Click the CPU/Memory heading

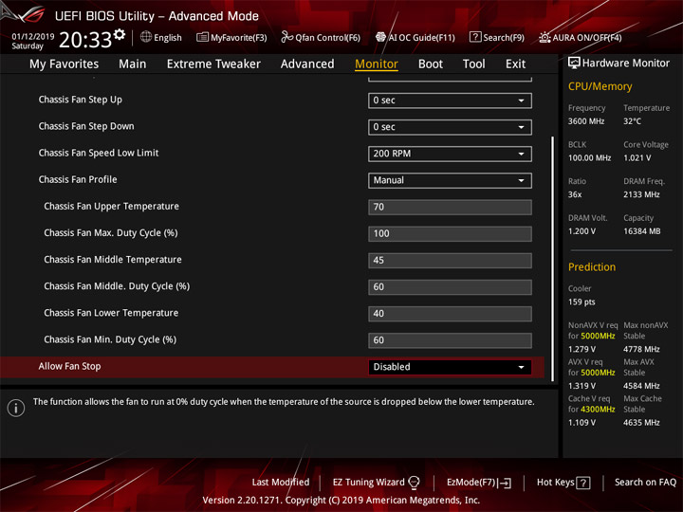600,86
